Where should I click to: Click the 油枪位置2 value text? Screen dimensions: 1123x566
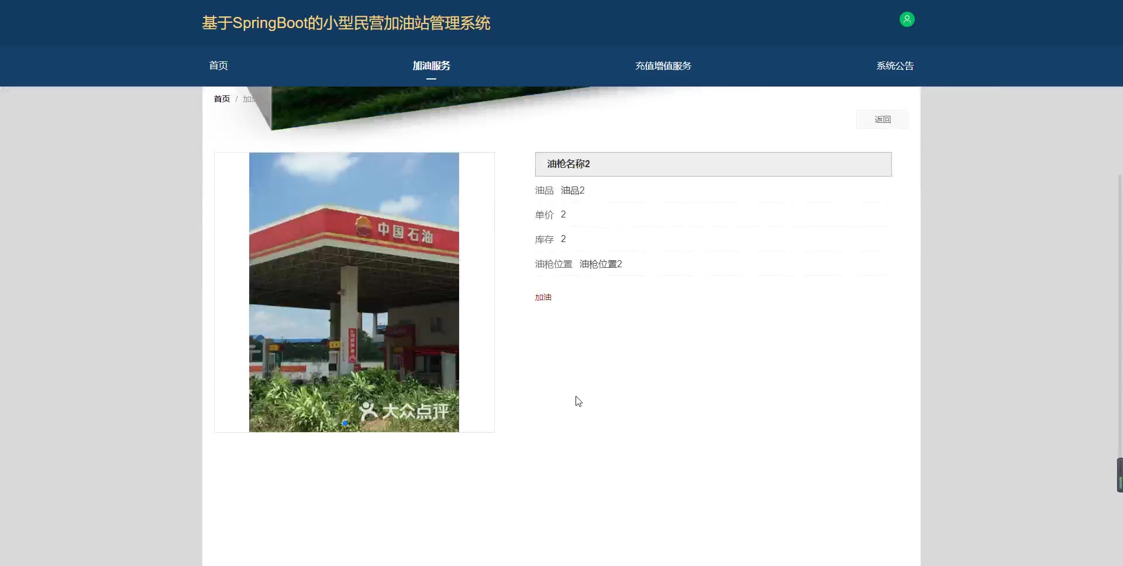click(601, 264)
